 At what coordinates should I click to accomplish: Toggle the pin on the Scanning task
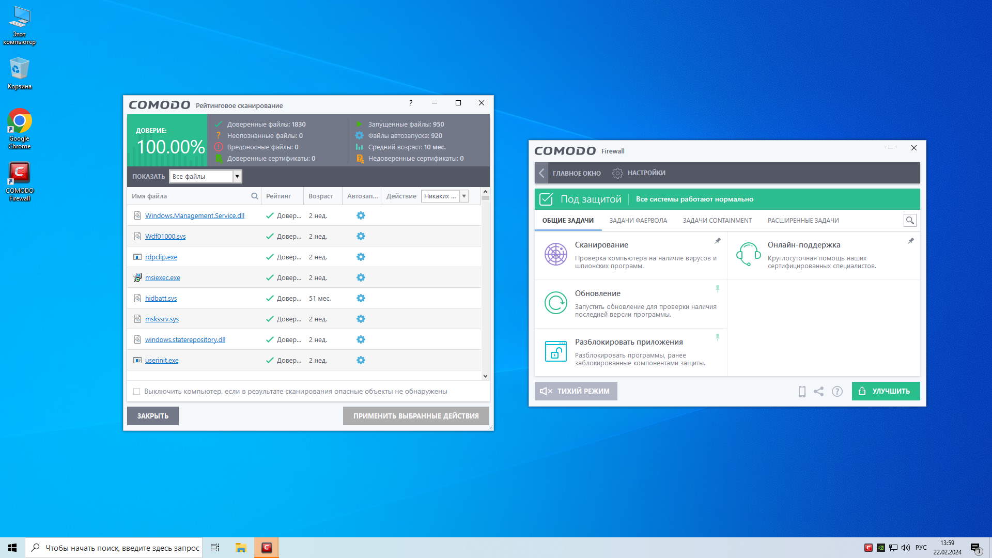pyautogui.click(x=717, y=241)
